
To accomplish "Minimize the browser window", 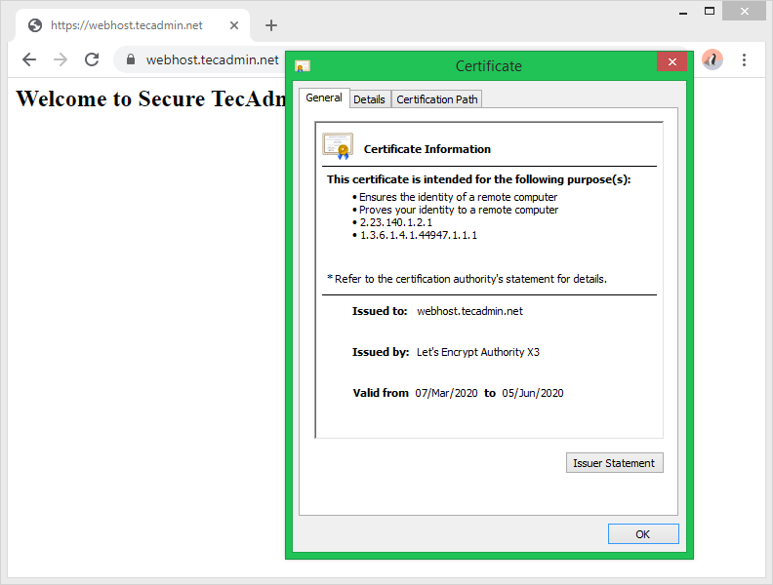I will tap(683, 12).
